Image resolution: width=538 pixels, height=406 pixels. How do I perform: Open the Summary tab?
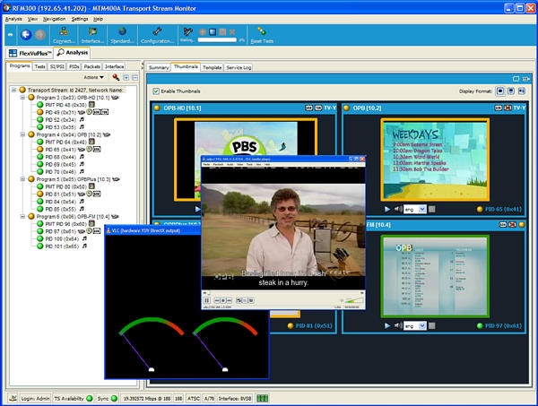click(159, 67)
